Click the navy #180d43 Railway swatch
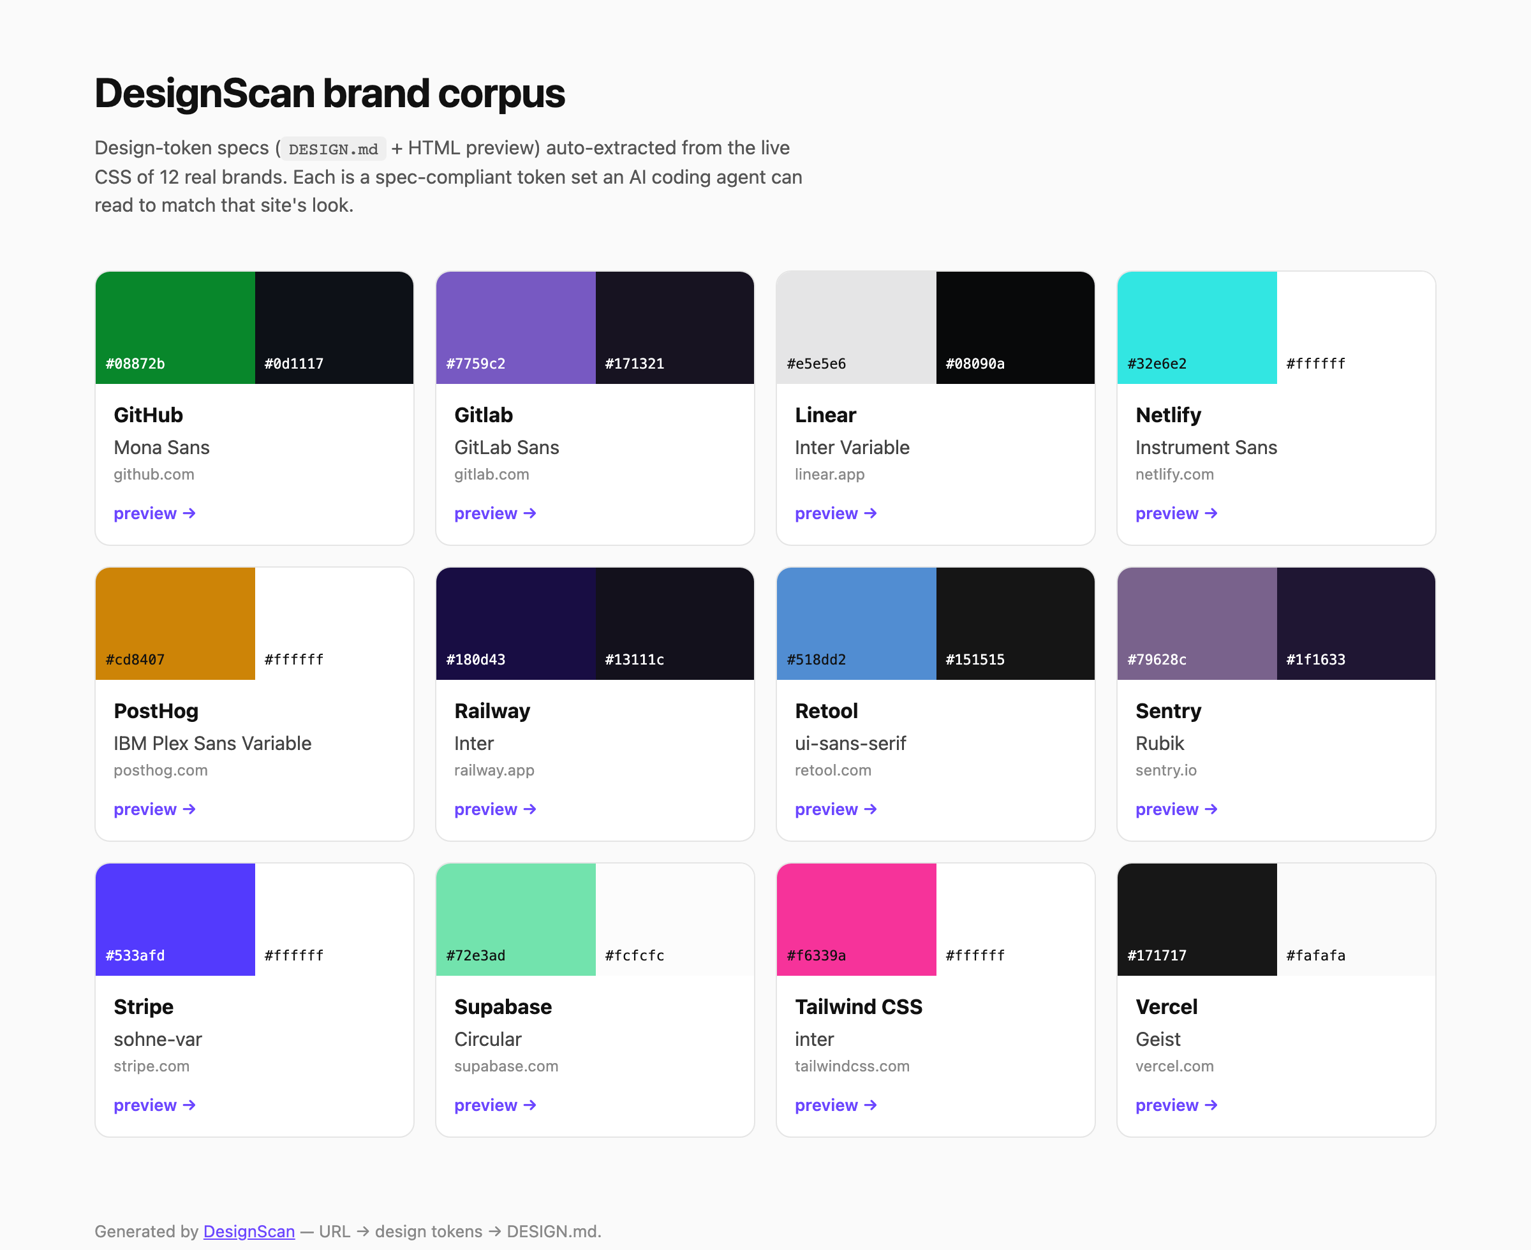The image size is (1531, 1250). click(515, 624)
